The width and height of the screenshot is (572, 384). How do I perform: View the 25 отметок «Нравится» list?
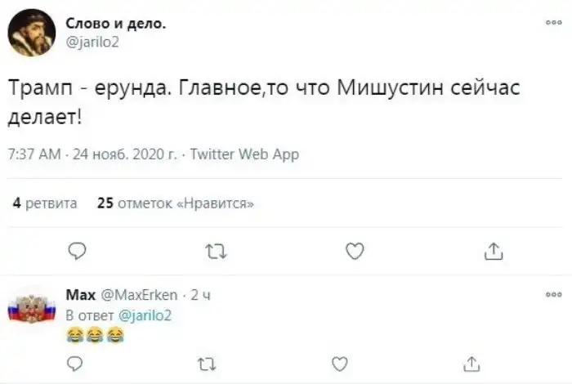175,203
